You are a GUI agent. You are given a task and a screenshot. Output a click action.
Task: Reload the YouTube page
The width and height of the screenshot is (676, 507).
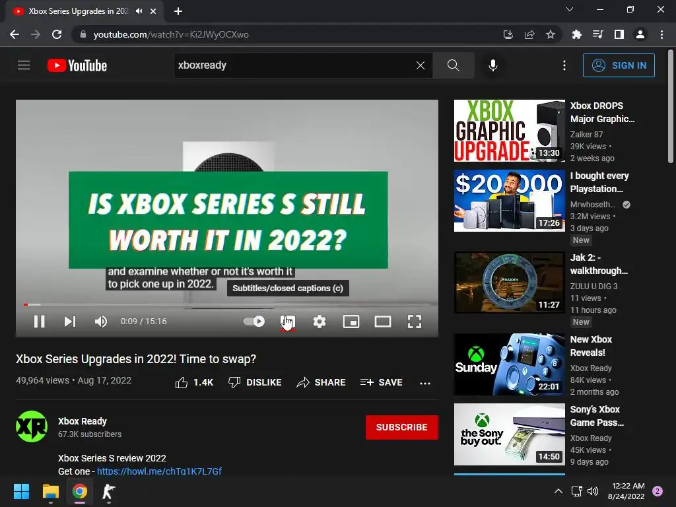(x=57, y=34)
